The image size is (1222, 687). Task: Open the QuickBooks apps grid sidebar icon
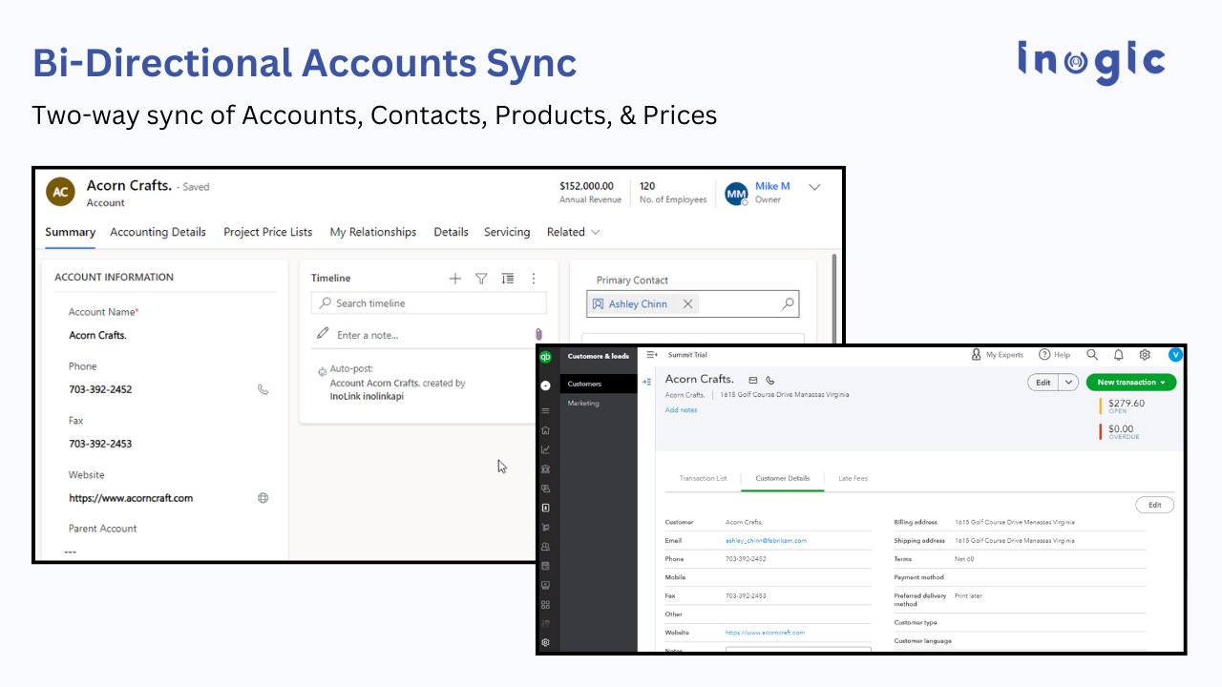point(545,604)
